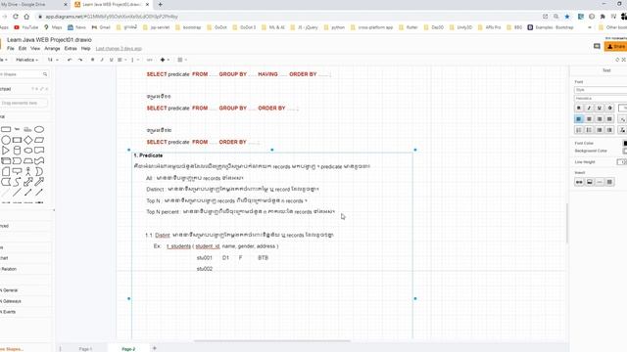Viewport: 627px width, 352px height.
Task: Select the document shape in shapes palette
Action: point(39,151)
